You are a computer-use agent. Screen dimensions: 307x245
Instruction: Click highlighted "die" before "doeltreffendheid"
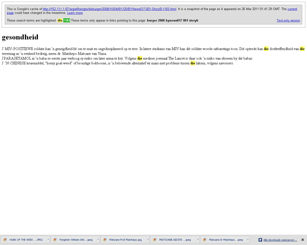click(x=266, y=49)
